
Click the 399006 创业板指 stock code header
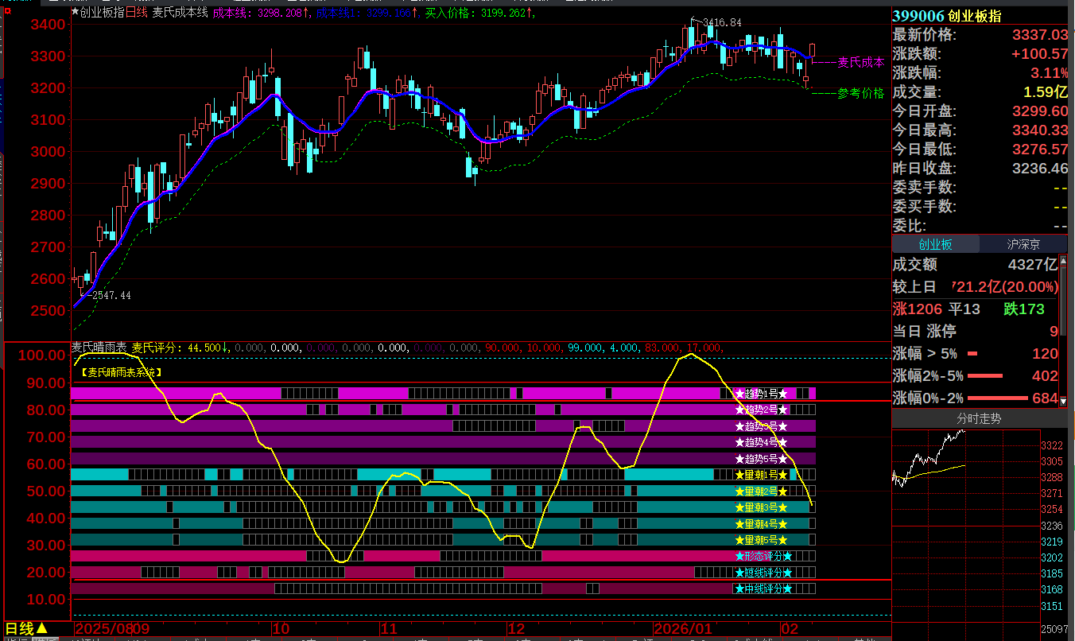(x=947, y=16)
